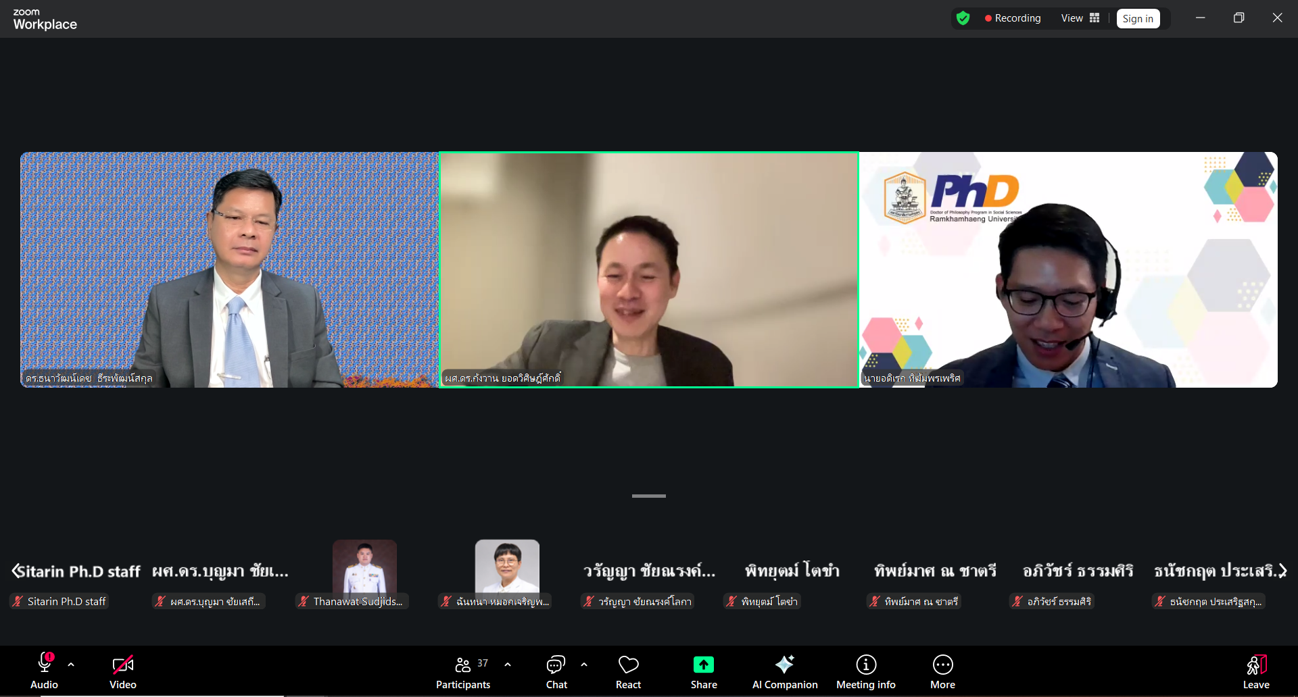Viewport: 1298px width, 697px height.
Task: Open the AI Companion
Action: pyautogui.click(x=784, y=672)
